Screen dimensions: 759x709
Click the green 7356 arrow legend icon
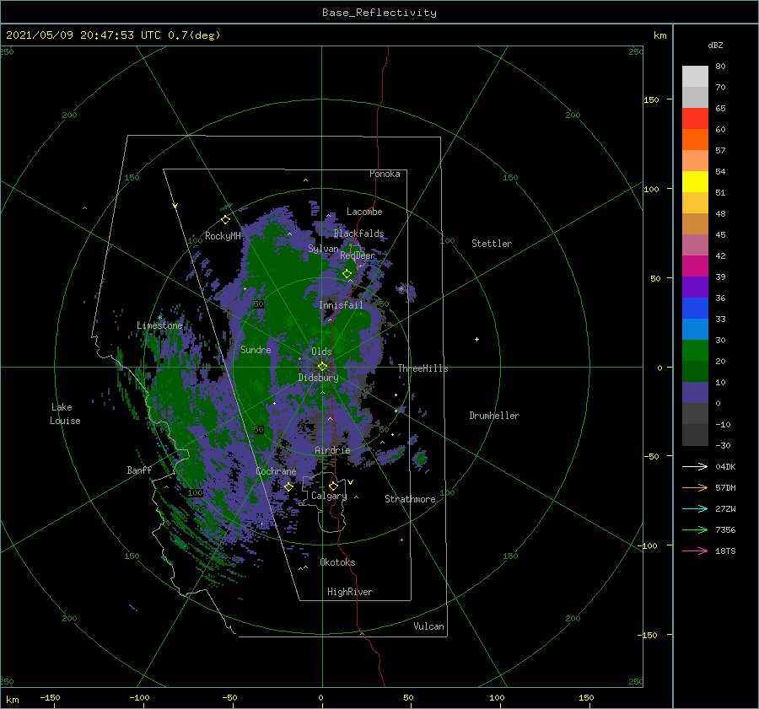coord(695,530)
